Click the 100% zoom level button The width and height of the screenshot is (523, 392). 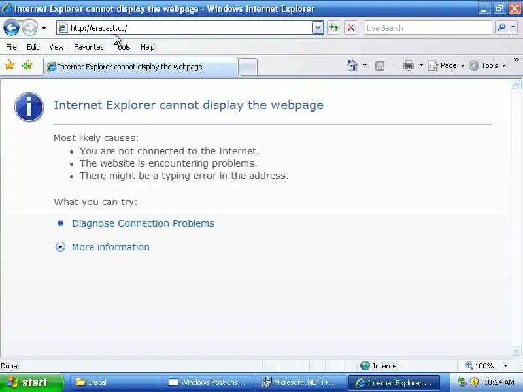(x=479, y=366)
